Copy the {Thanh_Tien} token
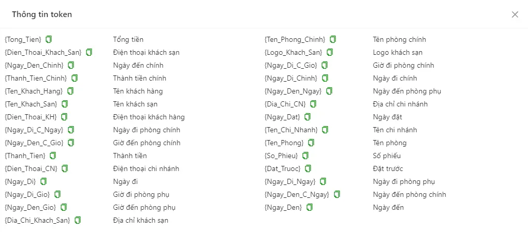 [53, 156]
